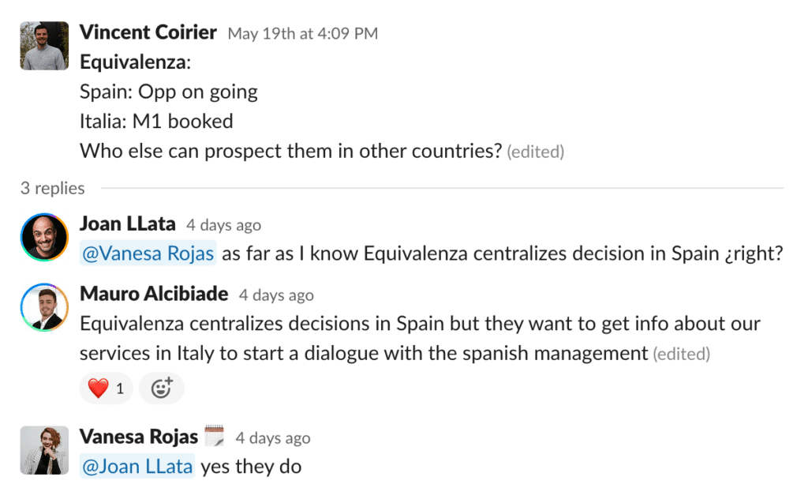Open Vanesa Rojas's profile avatar
This screenshot has width=808, height=488.
(x=44, y=450)
